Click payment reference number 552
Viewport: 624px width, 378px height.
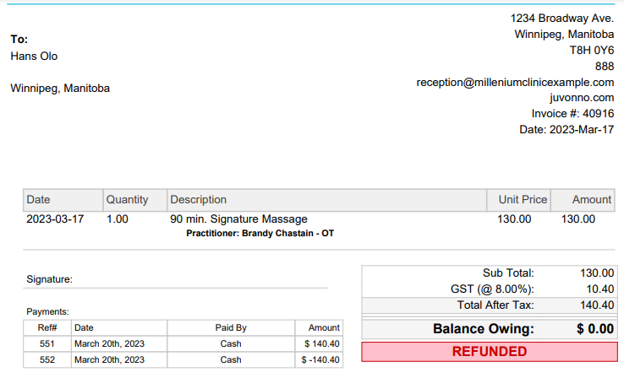(47, 359)
